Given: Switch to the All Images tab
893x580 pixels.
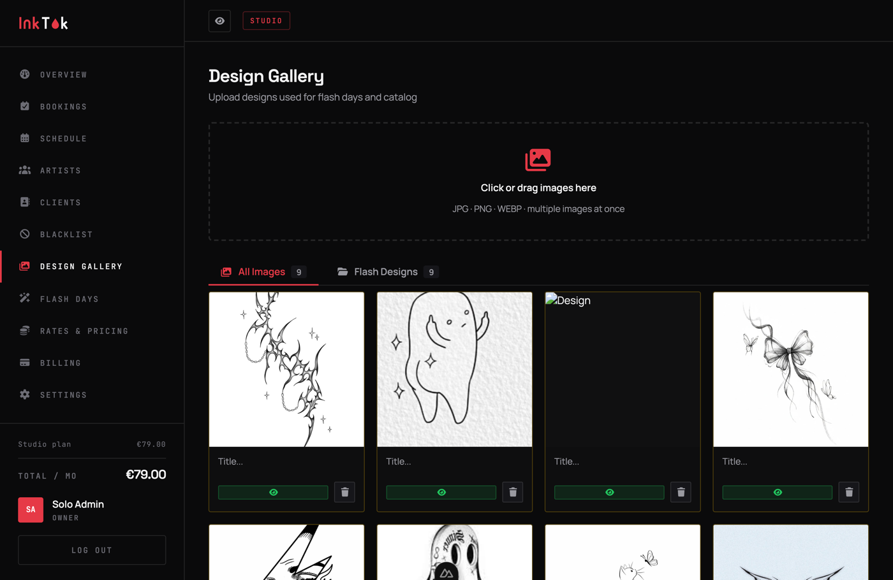Looking at the screenshot, I should pos(263,272).
